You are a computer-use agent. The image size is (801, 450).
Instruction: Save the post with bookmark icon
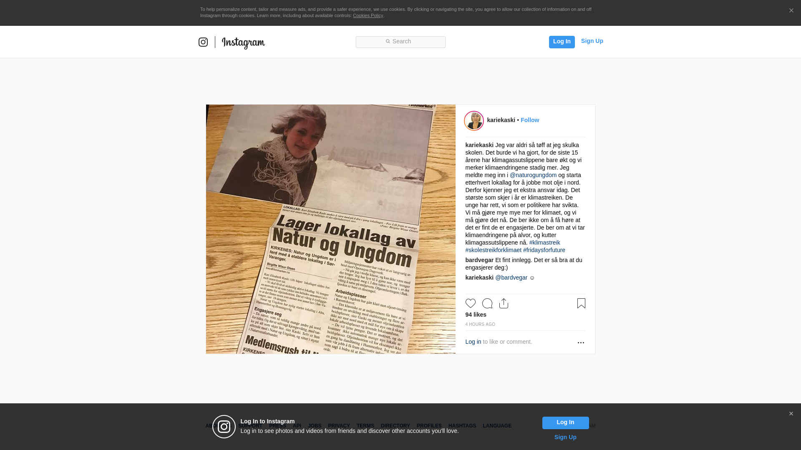click(x=581, y=303)
